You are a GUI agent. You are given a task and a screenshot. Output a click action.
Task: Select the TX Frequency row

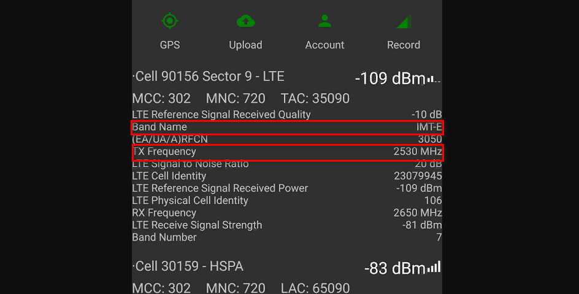click(286, 152)
